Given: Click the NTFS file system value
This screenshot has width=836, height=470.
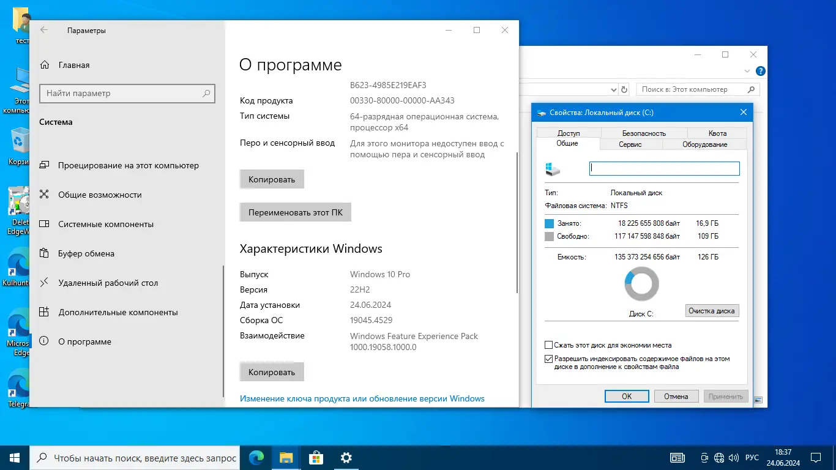Looking at the screenshot, I should pos(619,206).
